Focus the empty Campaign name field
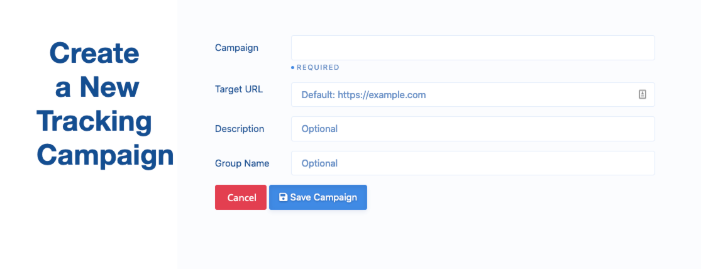This screenshot has height=269, width=701. coord(473,48)
